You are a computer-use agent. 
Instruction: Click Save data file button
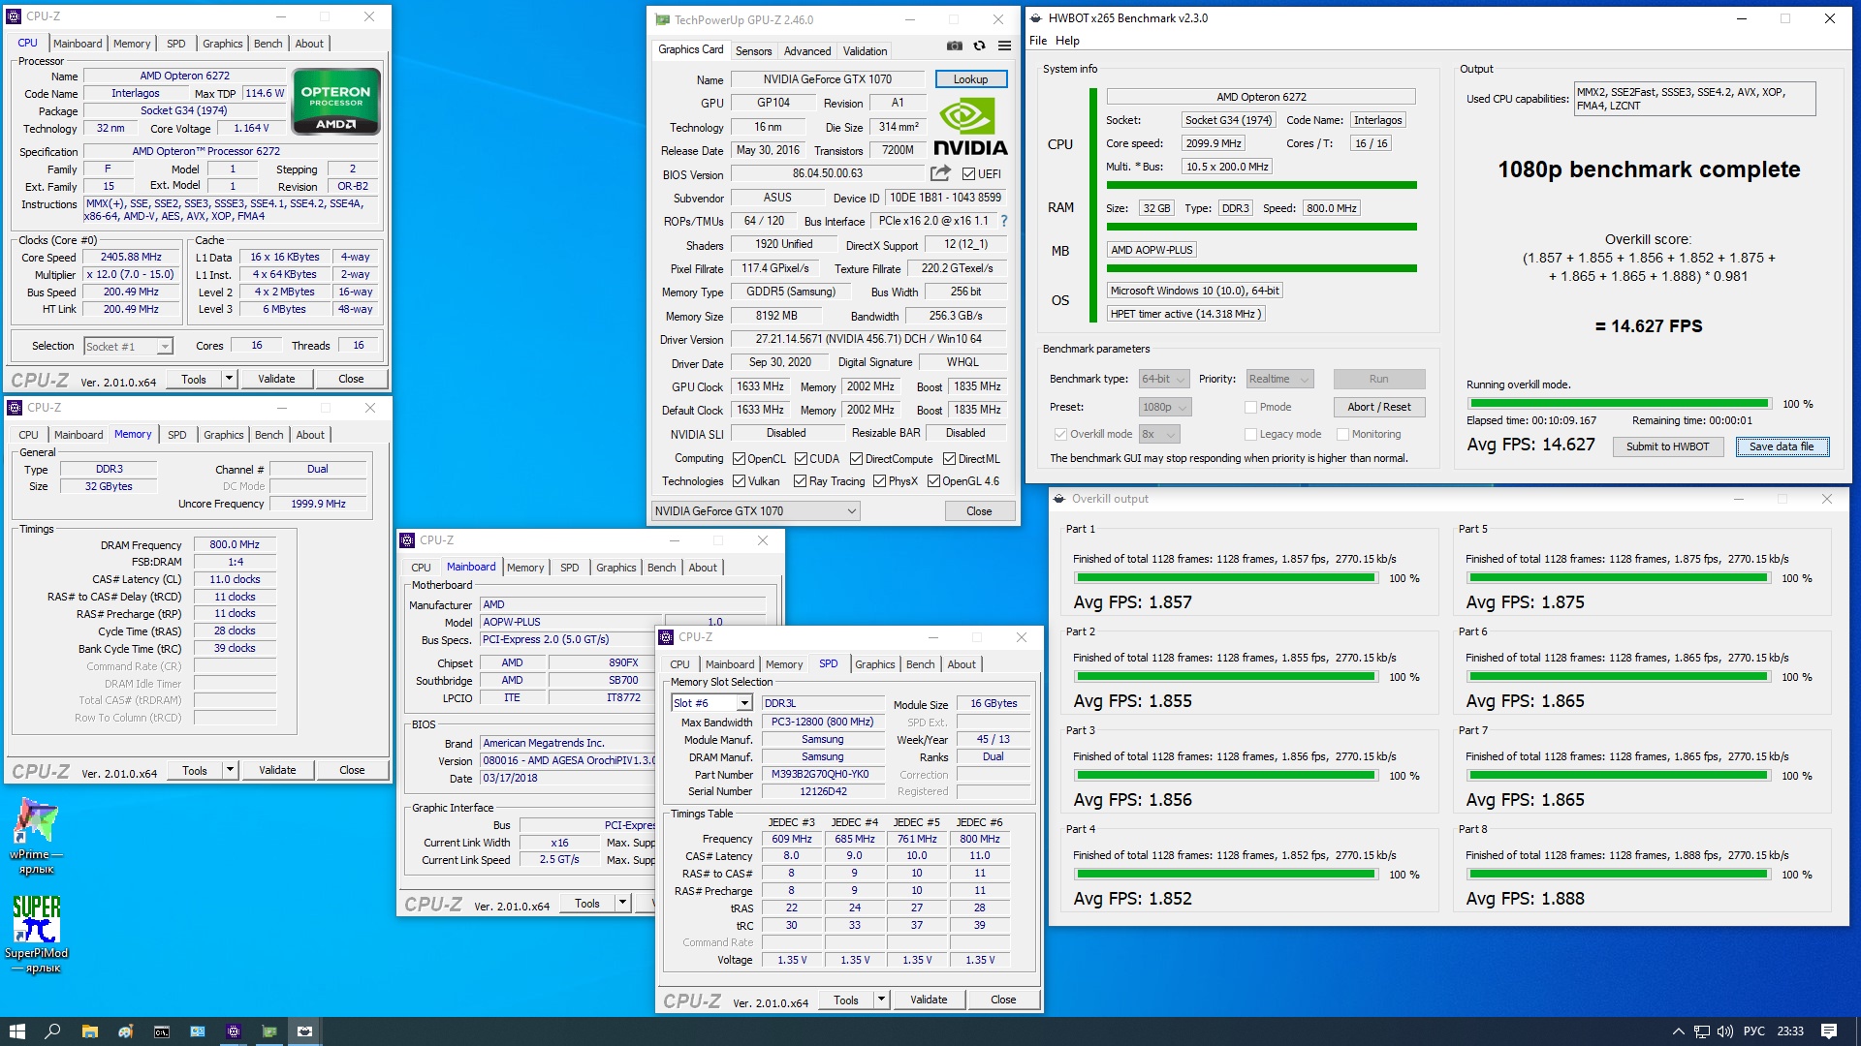pyautogui.click(x=1782, y=446)
